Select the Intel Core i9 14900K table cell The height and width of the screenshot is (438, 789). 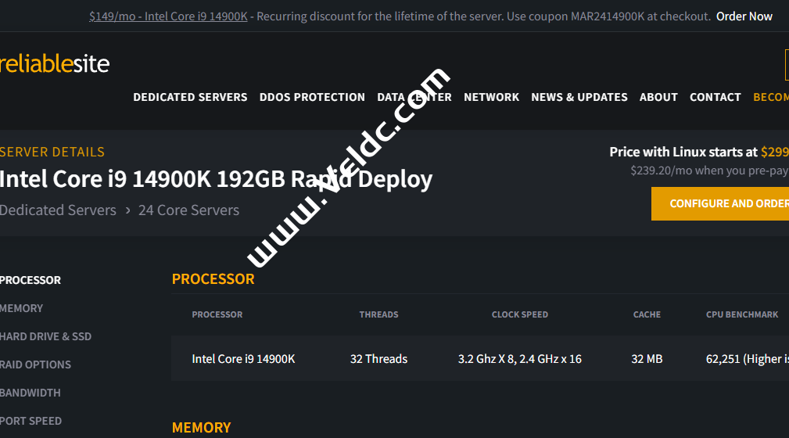243,359
